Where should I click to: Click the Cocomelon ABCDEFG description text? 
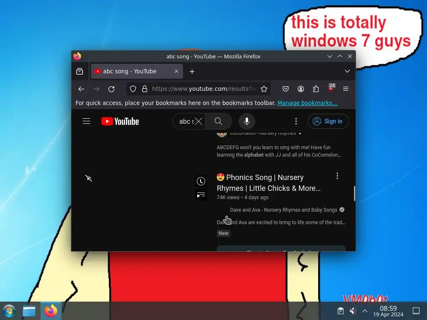(279, 151)
